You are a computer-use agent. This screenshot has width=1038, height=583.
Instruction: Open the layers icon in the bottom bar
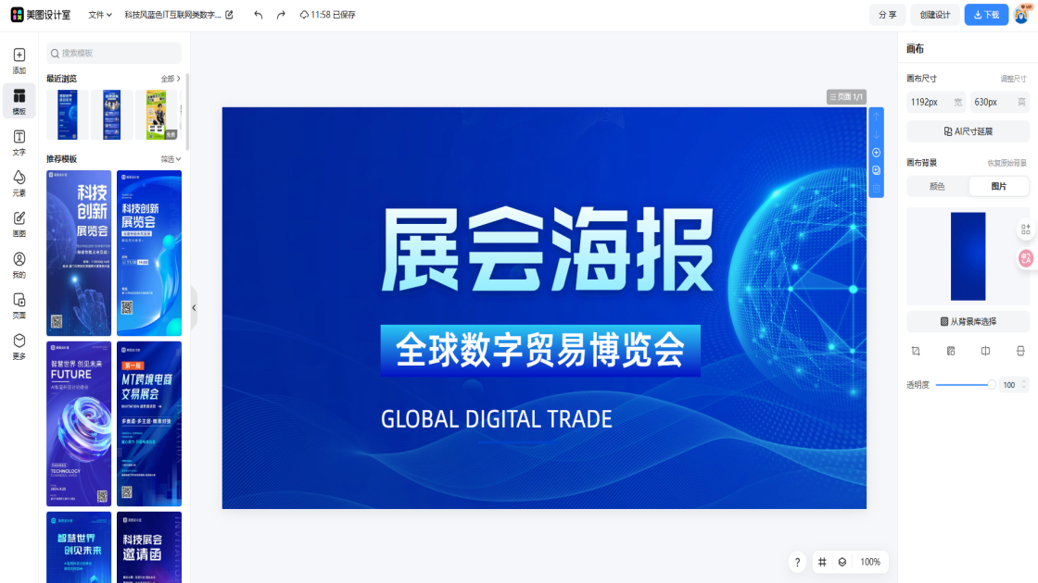coord(842,562)
